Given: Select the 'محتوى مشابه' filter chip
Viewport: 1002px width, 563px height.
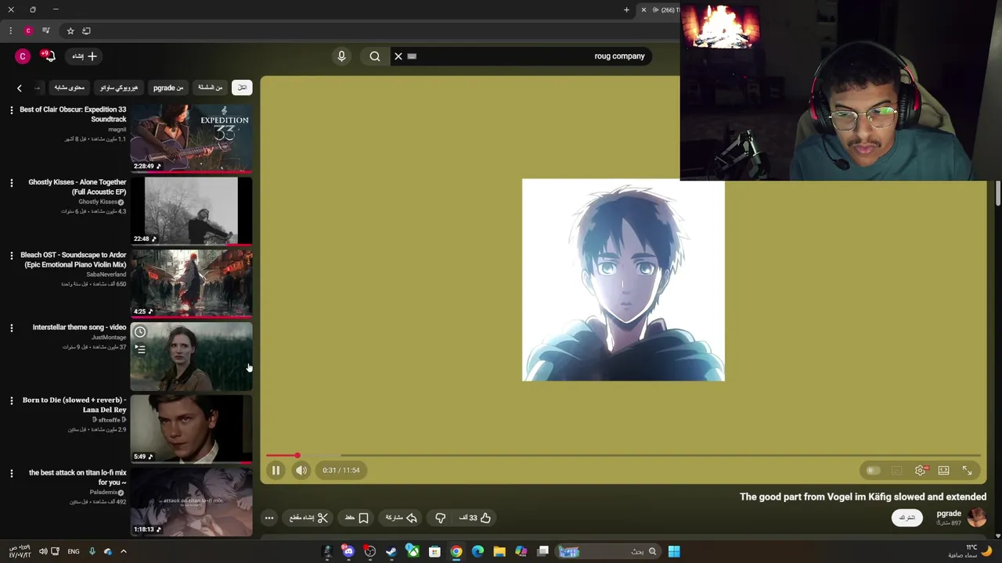Looking at the screenshot, I should pos(70,88).
